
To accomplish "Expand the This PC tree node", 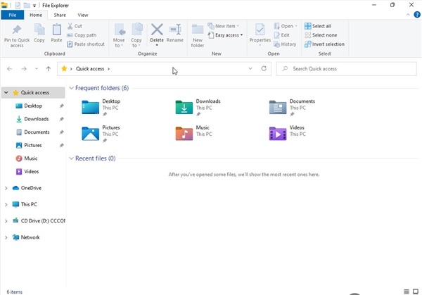I will tap(6, 204).
